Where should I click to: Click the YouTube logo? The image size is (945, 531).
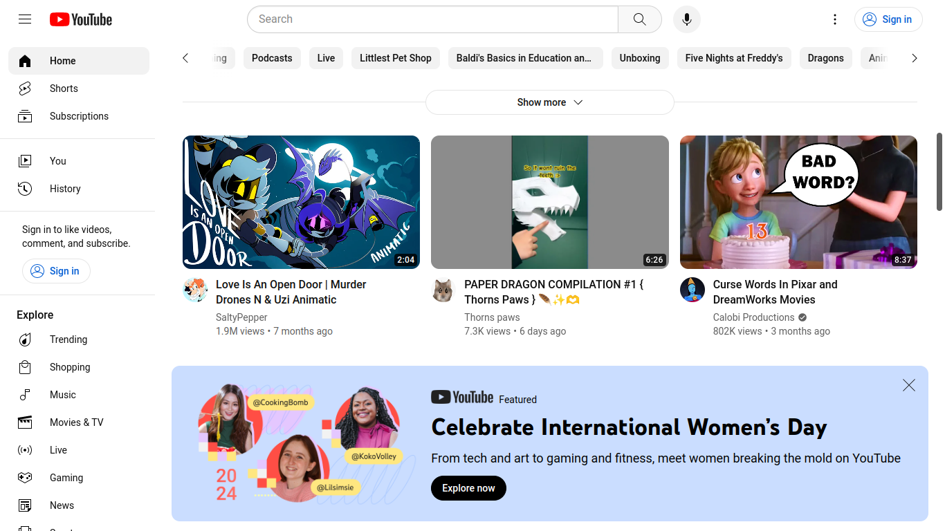pyautogui.click(x=81, y=19)
